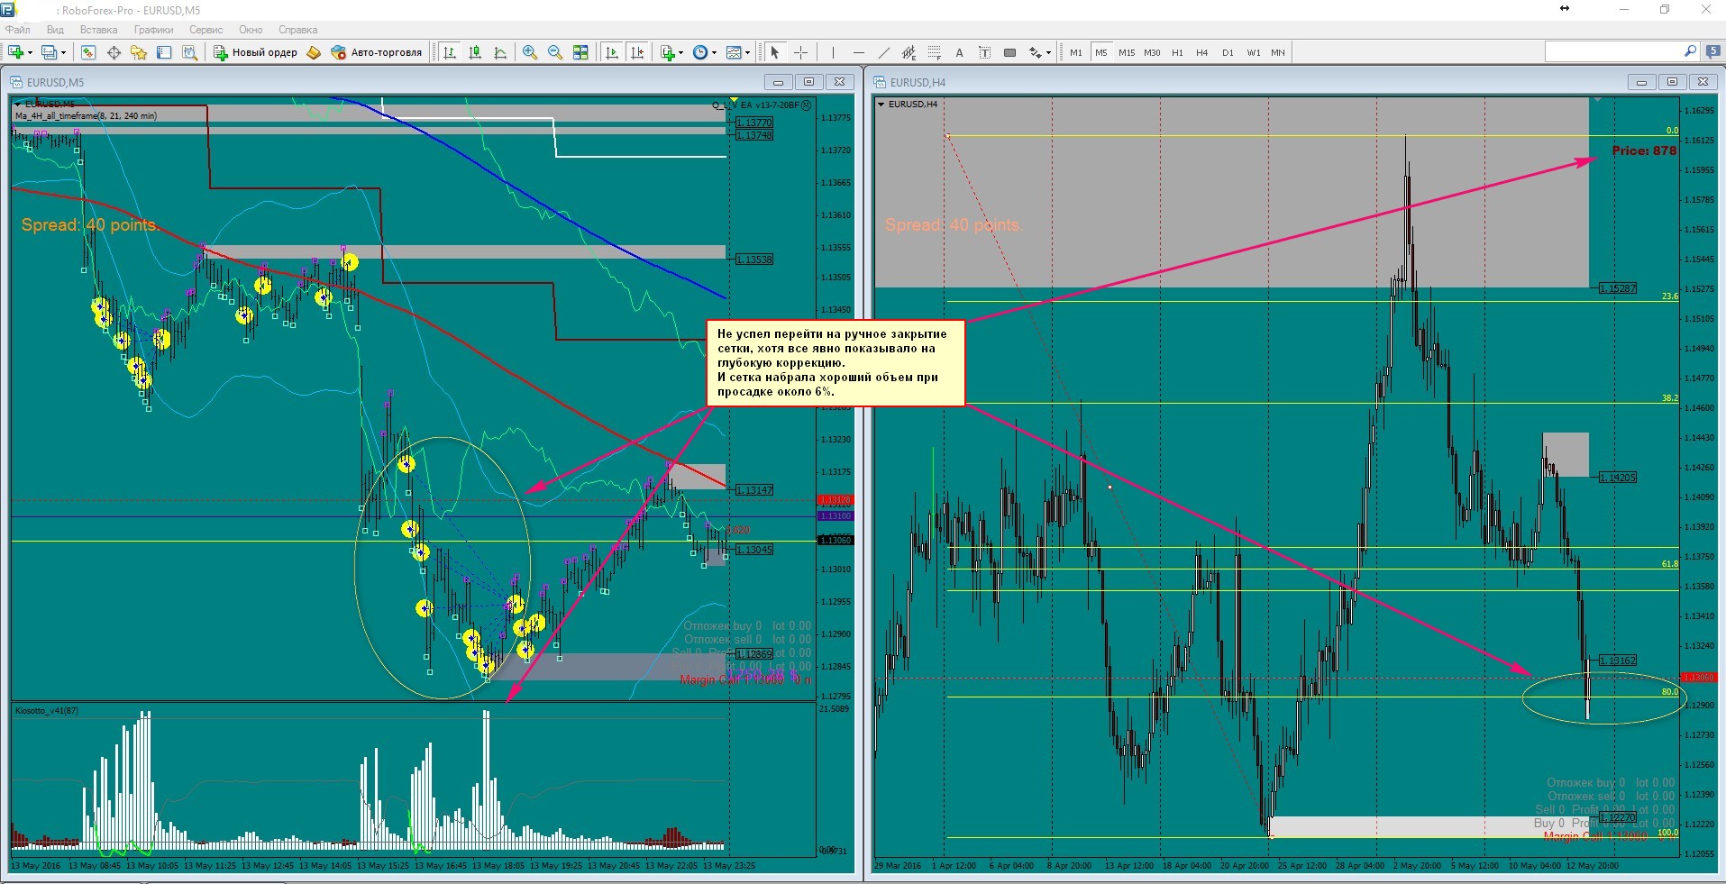Image resolution: width=1726 pixels, height=884 pixels.
Task: Click the zoom in magnifier icon
Action: click(x=530, y=52)
